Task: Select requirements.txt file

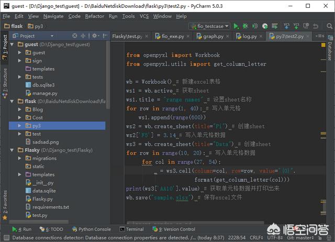Action: (48, 207)
